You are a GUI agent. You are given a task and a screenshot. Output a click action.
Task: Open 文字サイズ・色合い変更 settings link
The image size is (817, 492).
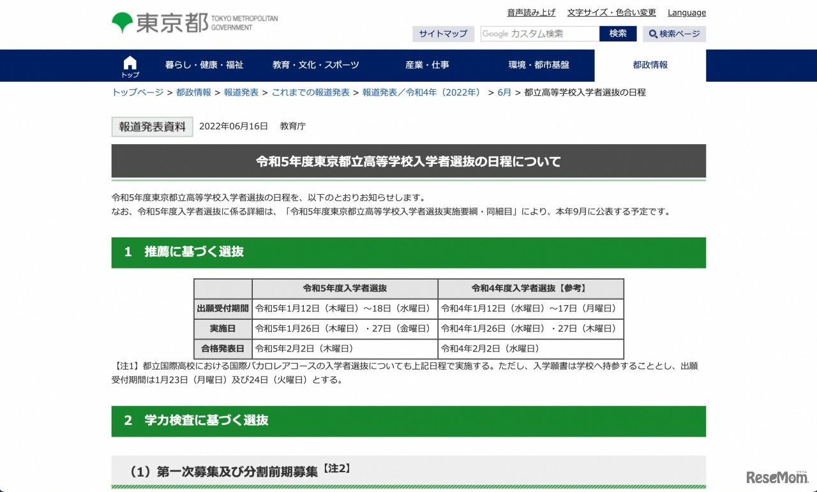611,13
